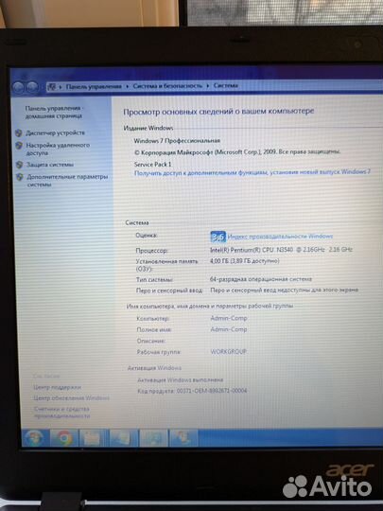Click shield icon beside 'Дополнительные параметры системы'
Viewport: 383px width, 511px height.
click(x=20, y=177)
